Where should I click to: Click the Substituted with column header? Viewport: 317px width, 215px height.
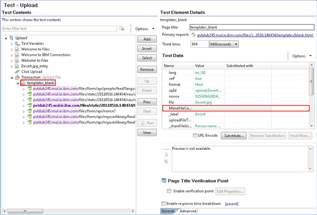tap(248, 66)
